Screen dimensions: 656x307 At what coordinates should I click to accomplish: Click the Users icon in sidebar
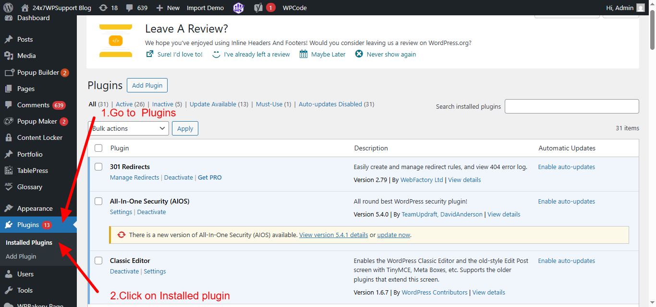coord(9,274)
